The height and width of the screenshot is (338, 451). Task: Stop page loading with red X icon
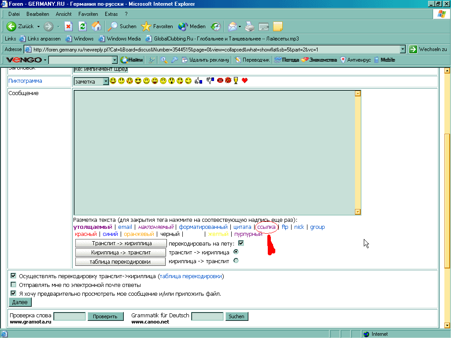[68, 26]
